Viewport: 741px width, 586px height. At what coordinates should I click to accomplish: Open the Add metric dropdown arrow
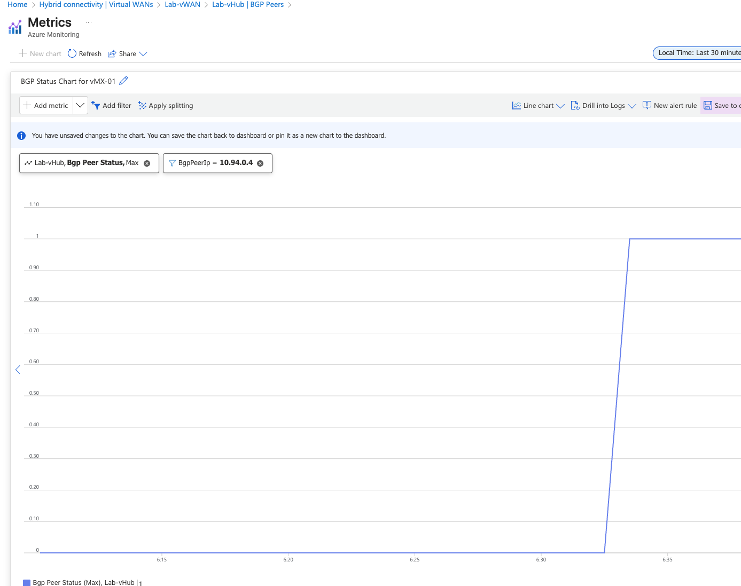[x=80, y=105]
